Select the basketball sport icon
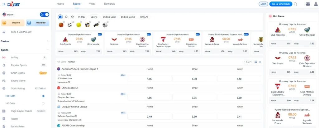Screen dimensions: 319x128 (x=61, y=25)
